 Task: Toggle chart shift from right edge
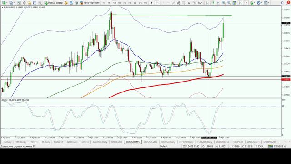tap(246, 3)
